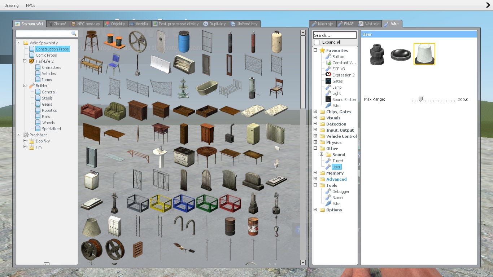Expand the Memory category

point(315,173)
